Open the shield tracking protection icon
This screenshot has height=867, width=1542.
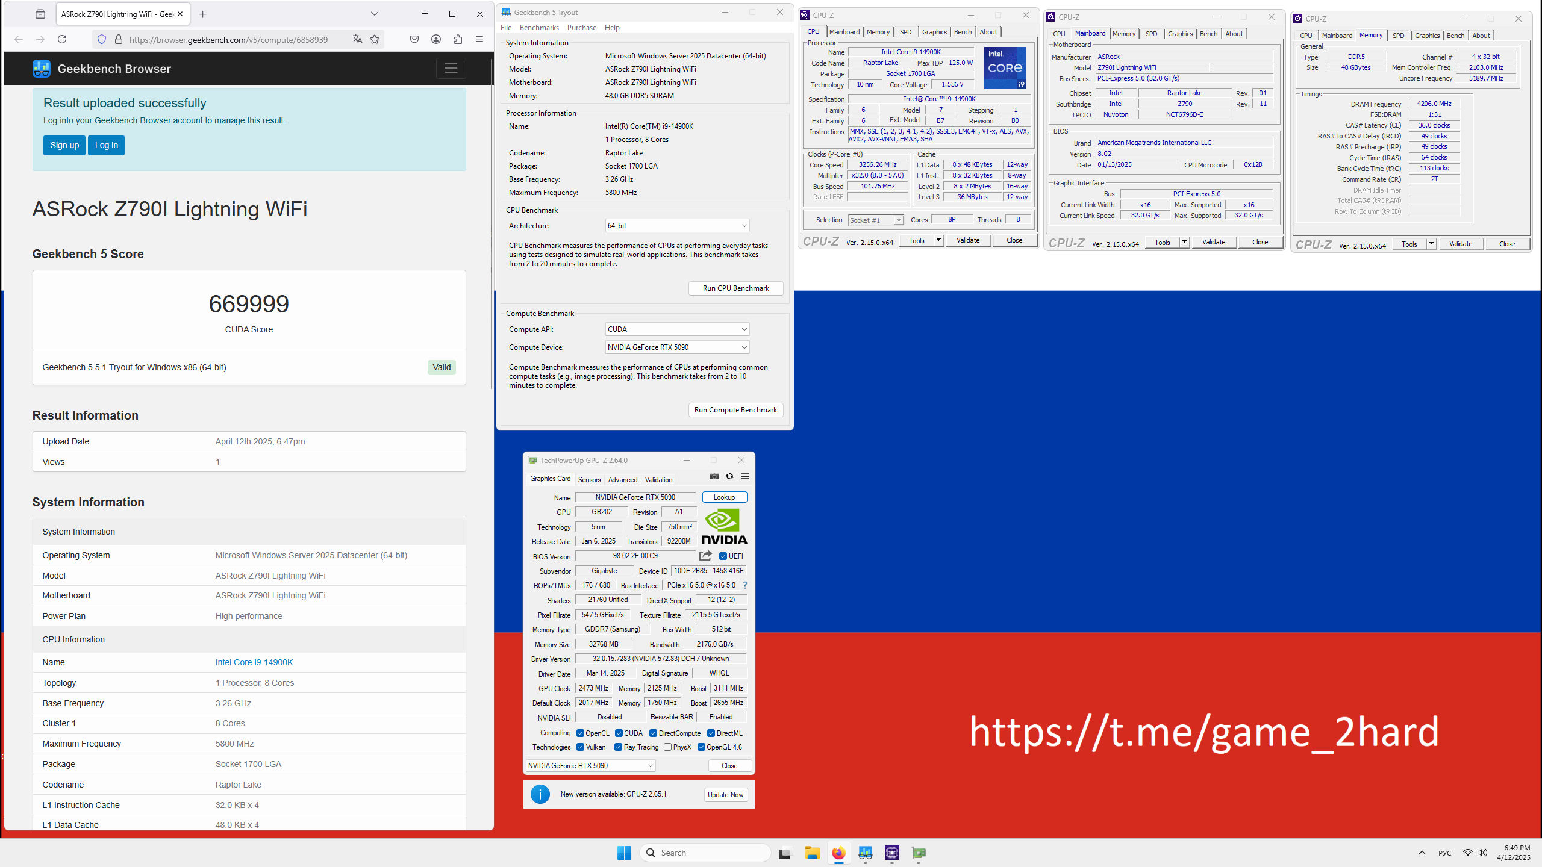[102, 39]
